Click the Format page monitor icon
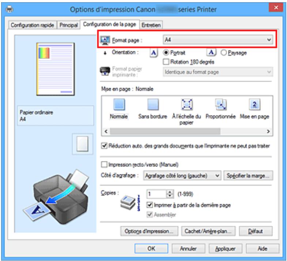The height and width of the screenshot is (261, 287). [105, 40]
